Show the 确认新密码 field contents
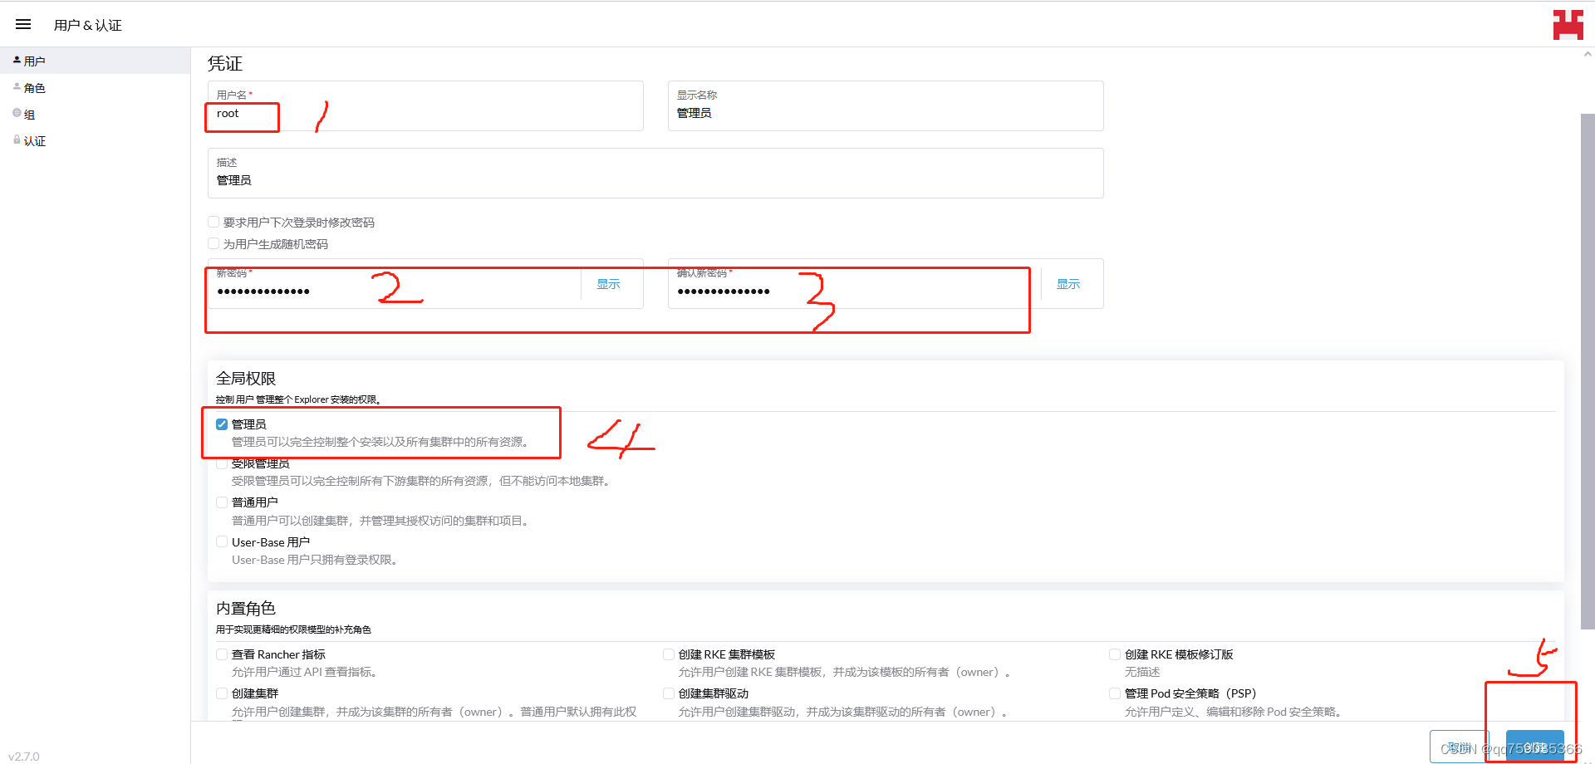Viewport: 1595px width, 764px height. pyautogui.click(x=1068, y=284)
